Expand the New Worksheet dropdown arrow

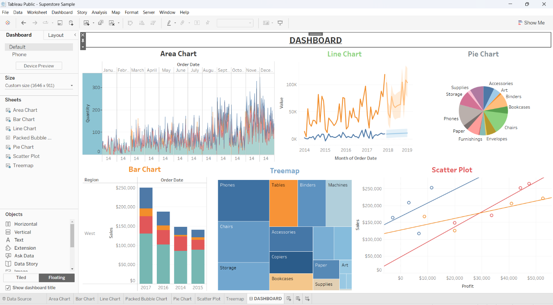pyautogui.click(x=93, y=23)
